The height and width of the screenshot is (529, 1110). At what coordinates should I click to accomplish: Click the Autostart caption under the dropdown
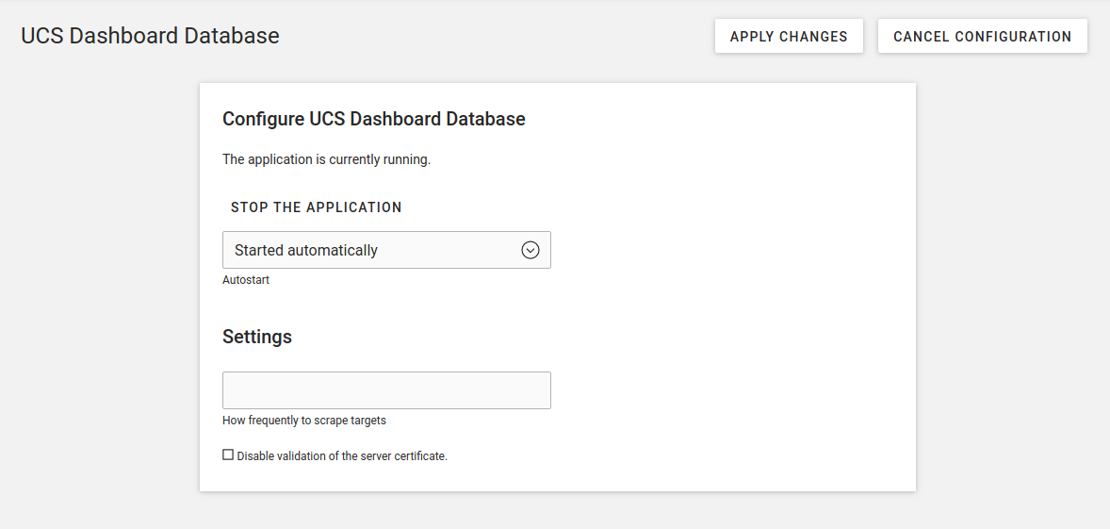(x=246, y=280)
